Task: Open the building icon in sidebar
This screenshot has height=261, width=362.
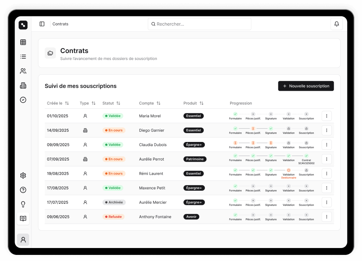Action: (23, 85)
